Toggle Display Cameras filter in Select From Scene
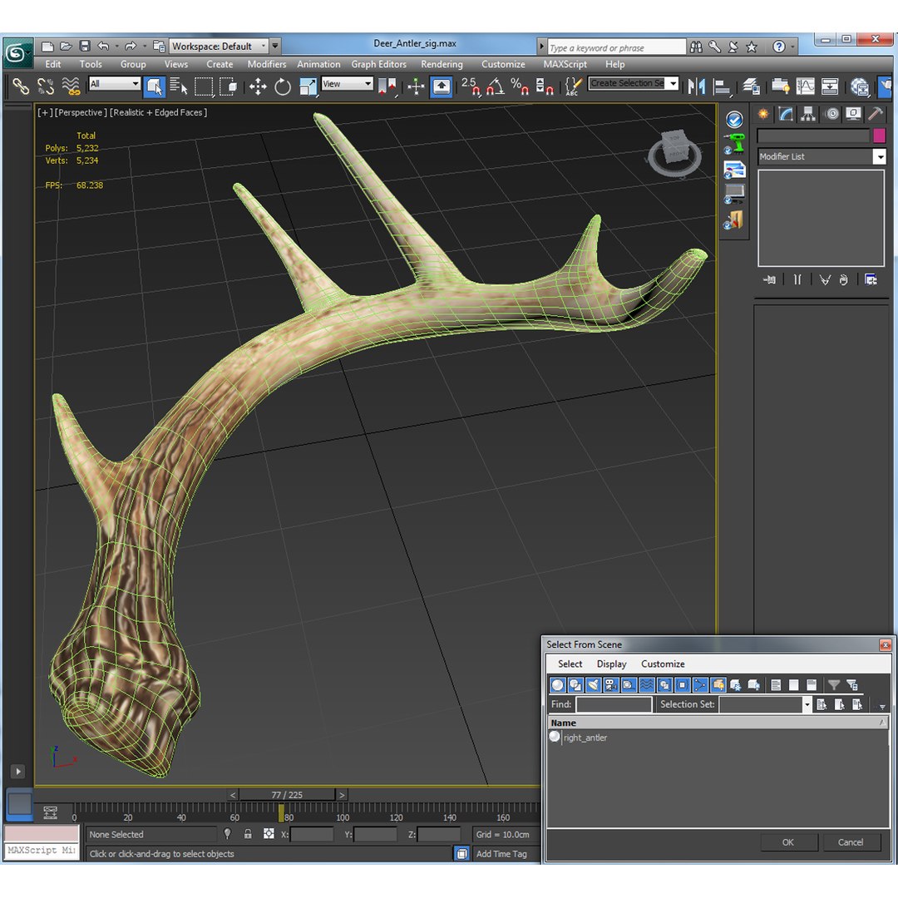 [x=611, y=684]
